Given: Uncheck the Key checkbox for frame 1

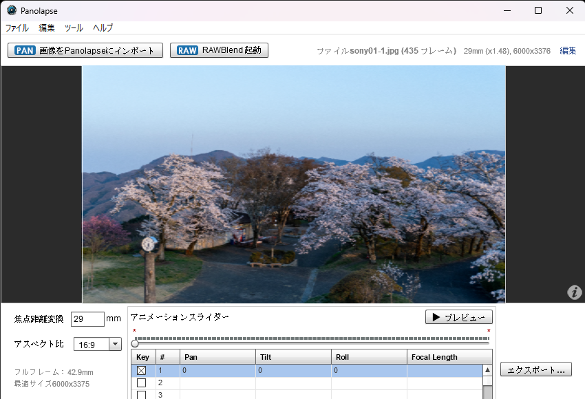Looking at the screenshot, I should tap(142, 371).
